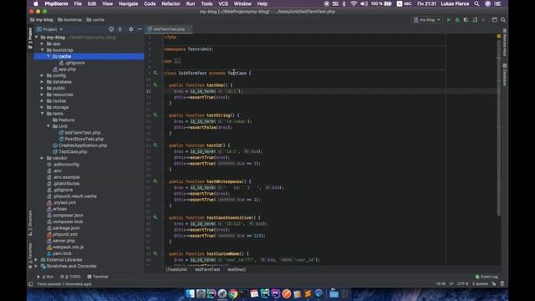Click the run gutter icon beside testOne
This screenshot has width=535, height=301.
[x=155, y=85]
